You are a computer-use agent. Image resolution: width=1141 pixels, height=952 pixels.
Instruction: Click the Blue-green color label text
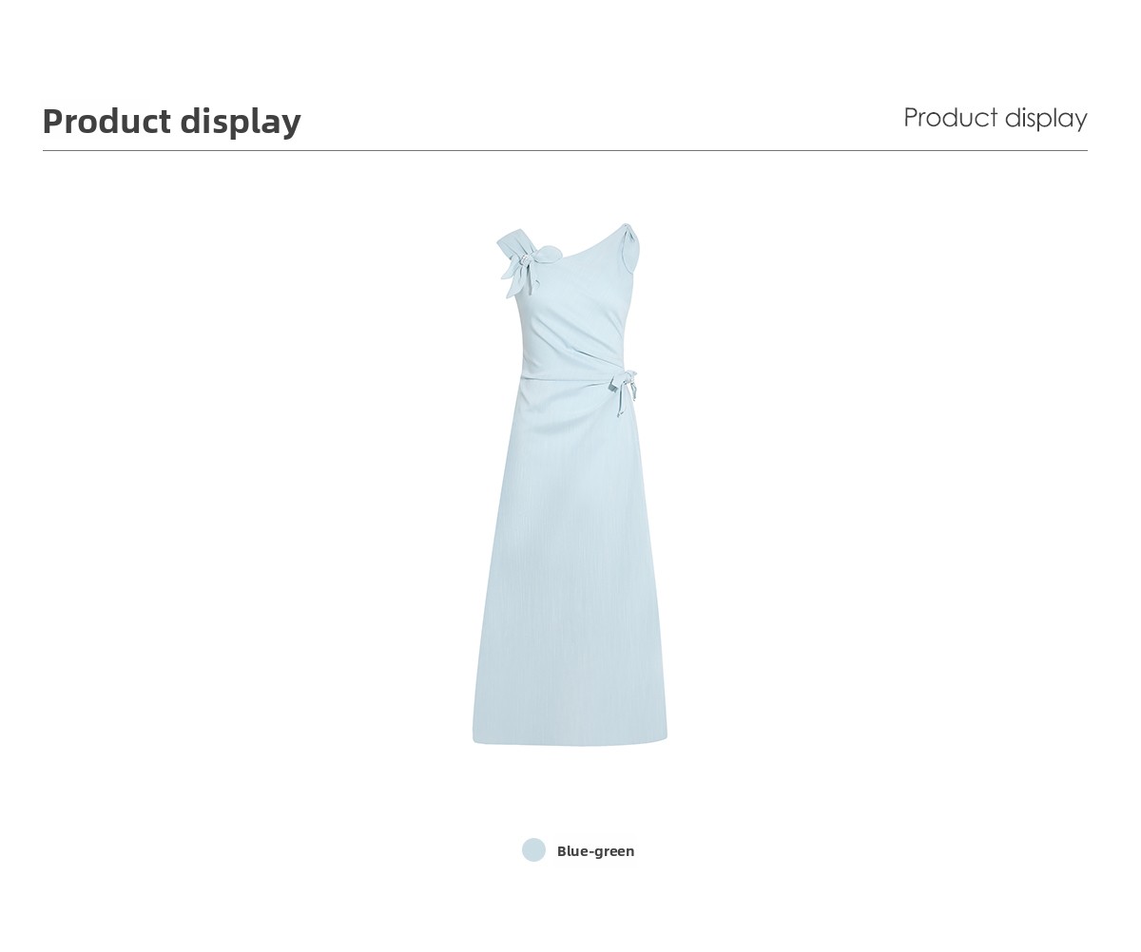pyautogui.click(x=595, y=851)
